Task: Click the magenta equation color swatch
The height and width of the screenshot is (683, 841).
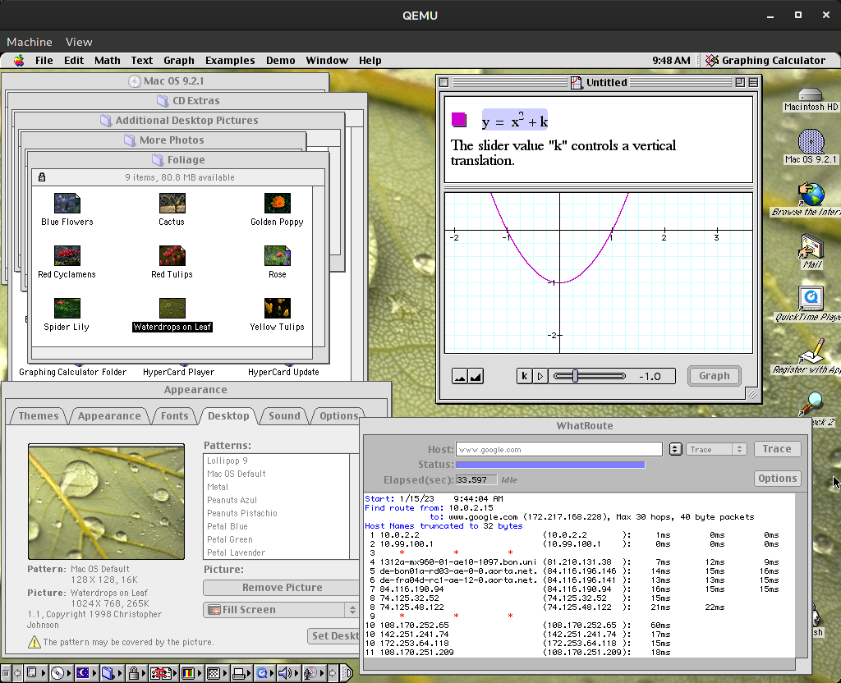Action: [458, 120]
